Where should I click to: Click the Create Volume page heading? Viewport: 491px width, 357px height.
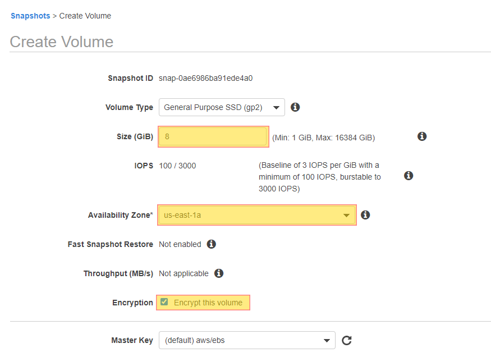click(62, 42)
